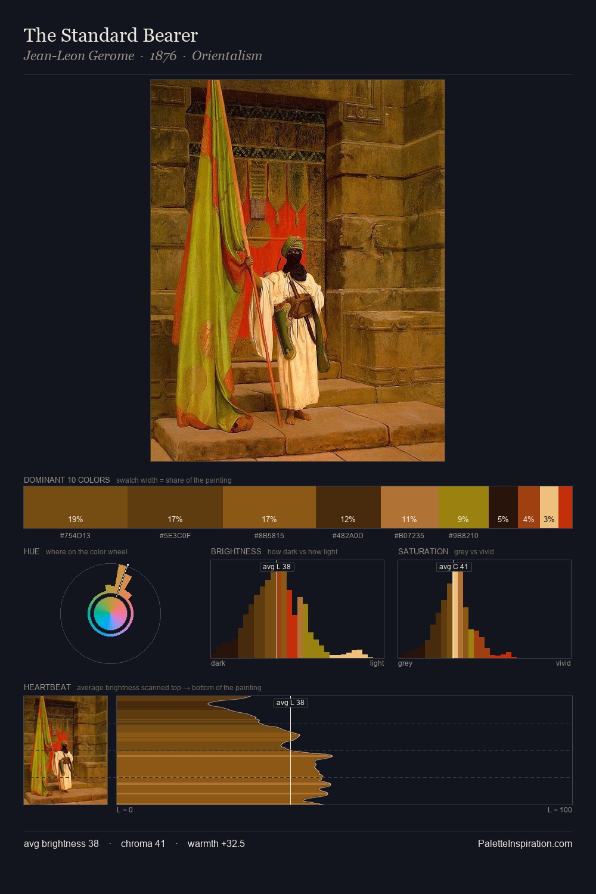Click the title 'The Standard Bearer'
This screenshot has height=894, width=596.
(111, 35)
